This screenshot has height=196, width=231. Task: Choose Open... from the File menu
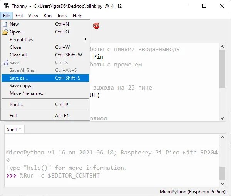[x=45, y=32]
